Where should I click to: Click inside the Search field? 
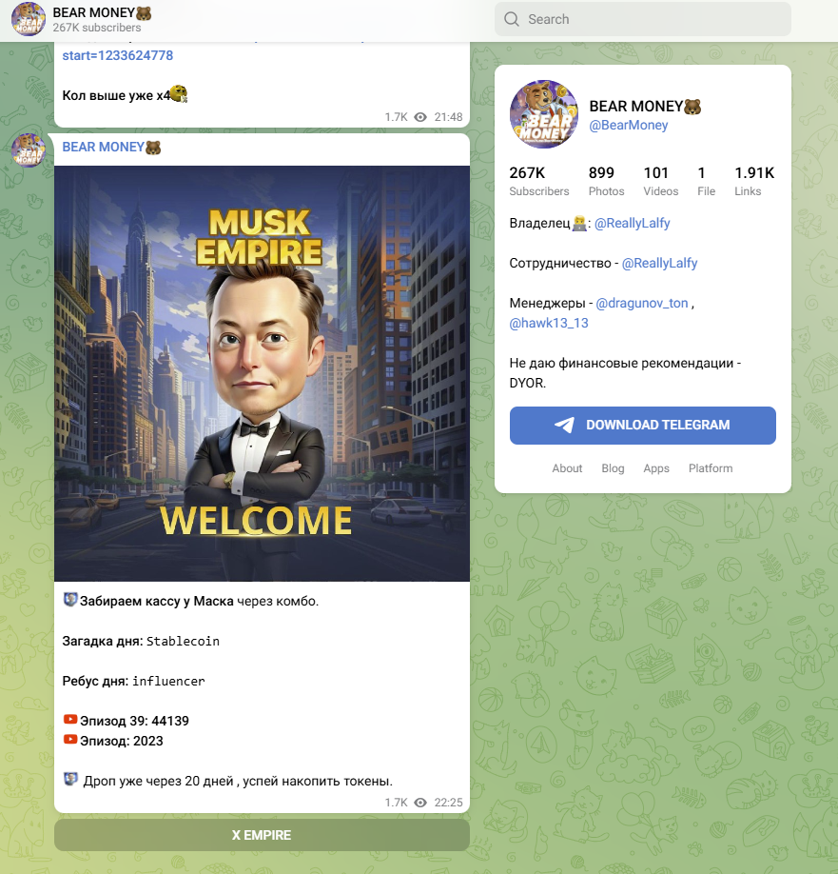coord(643,19)
